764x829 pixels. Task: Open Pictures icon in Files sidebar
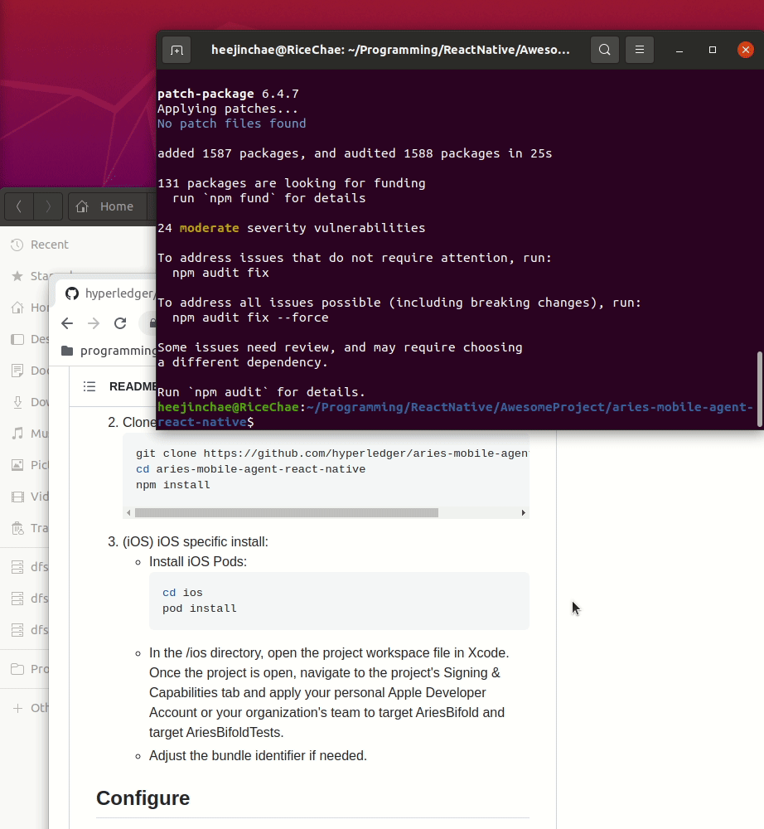[17, 465]
